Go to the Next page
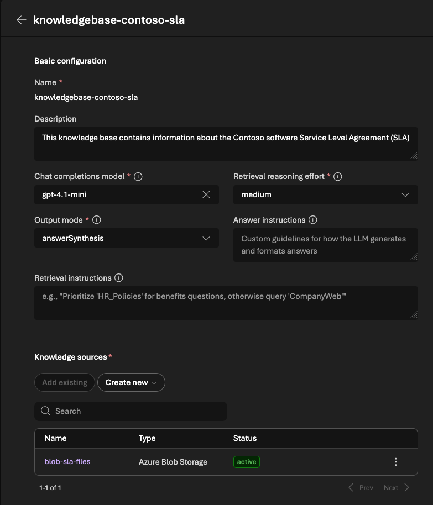This screenshot has height=505, width=433. (x=397, y=488)
